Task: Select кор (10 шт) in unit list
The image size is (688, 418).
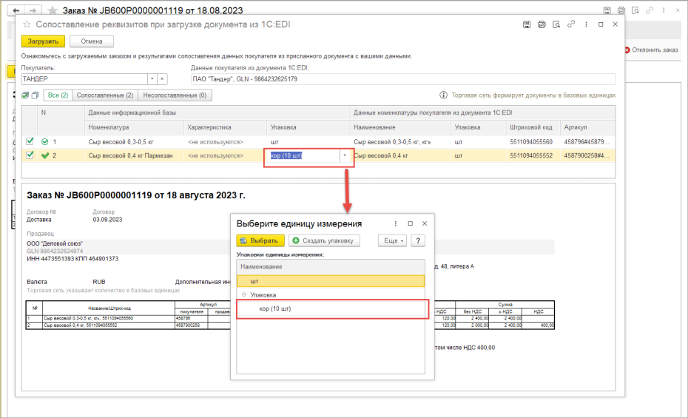Action: tap(331, 309)
